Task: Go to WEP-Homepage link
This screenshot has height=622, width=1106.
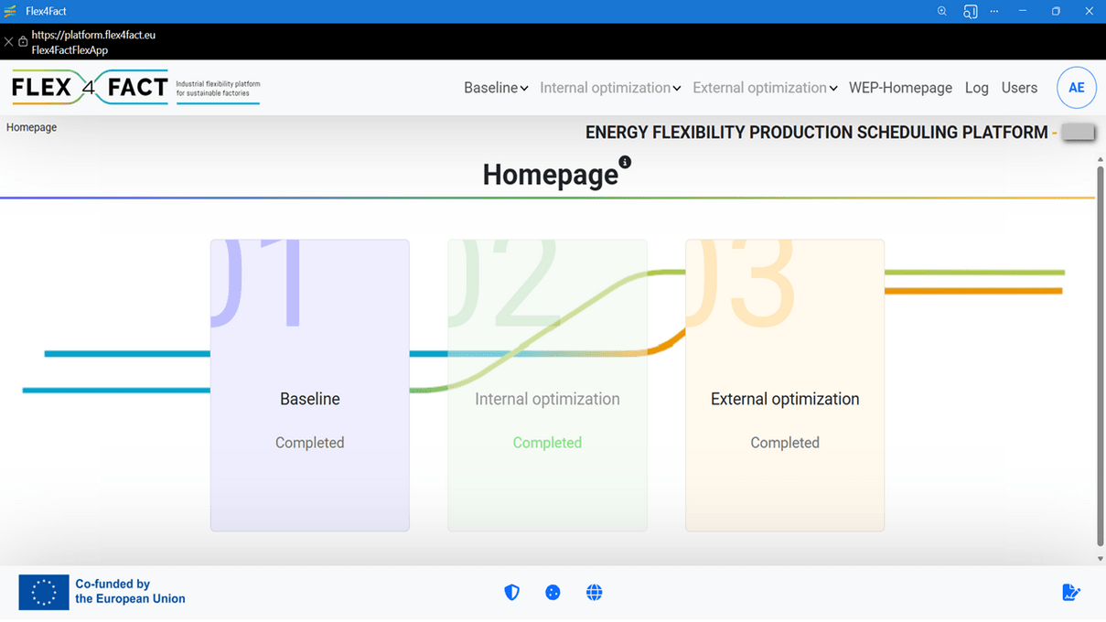Action: (x=900, y=88)
